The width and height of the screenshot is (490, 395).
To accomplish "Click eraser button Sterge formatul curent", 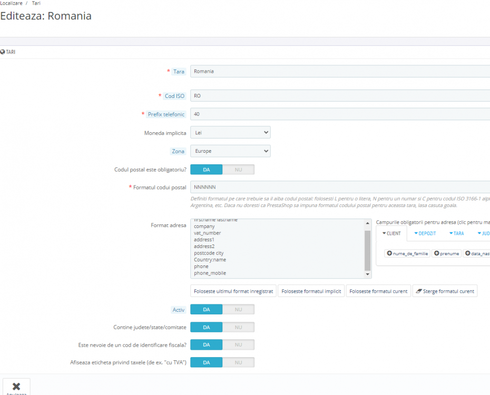I will pos(445,291).
